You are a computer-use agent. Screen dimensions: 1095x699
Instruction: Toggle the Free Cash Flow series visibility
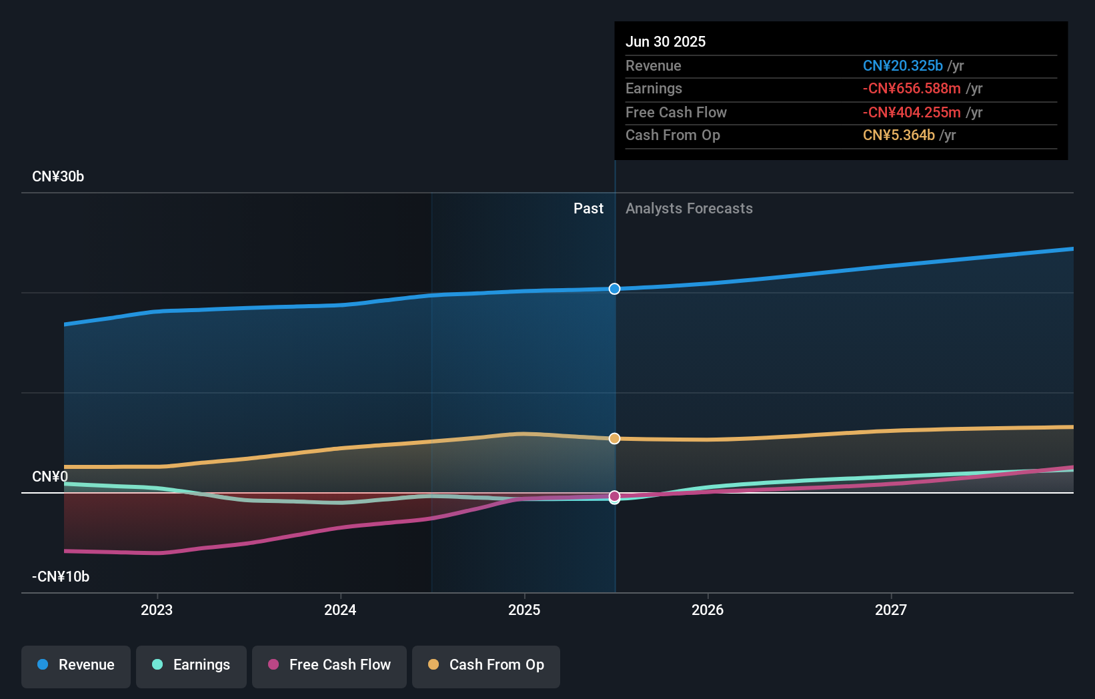(329, 665)
